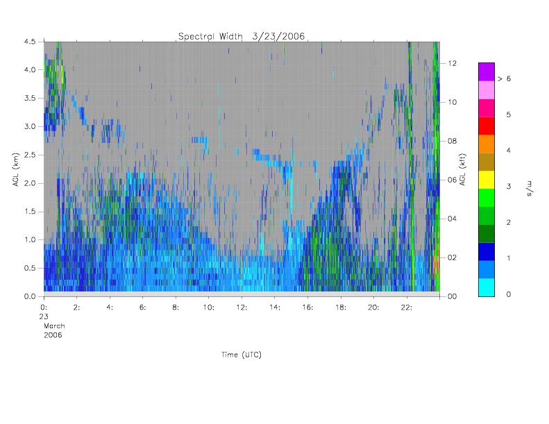Click the '16:' time axis tick label
Viewport: 549px width, 424px height.
tap(307, 307)
